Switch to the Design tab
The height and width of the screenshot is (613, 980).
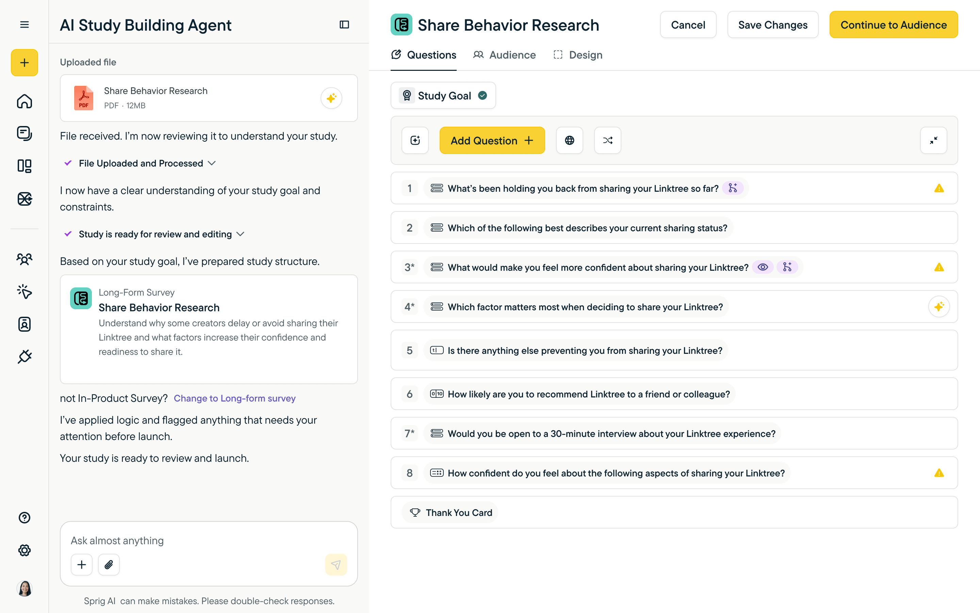click(x=578, y=55)
